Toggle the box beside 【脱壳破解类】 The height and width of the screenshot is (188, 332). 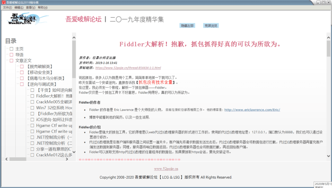click(x=22, y=67)
